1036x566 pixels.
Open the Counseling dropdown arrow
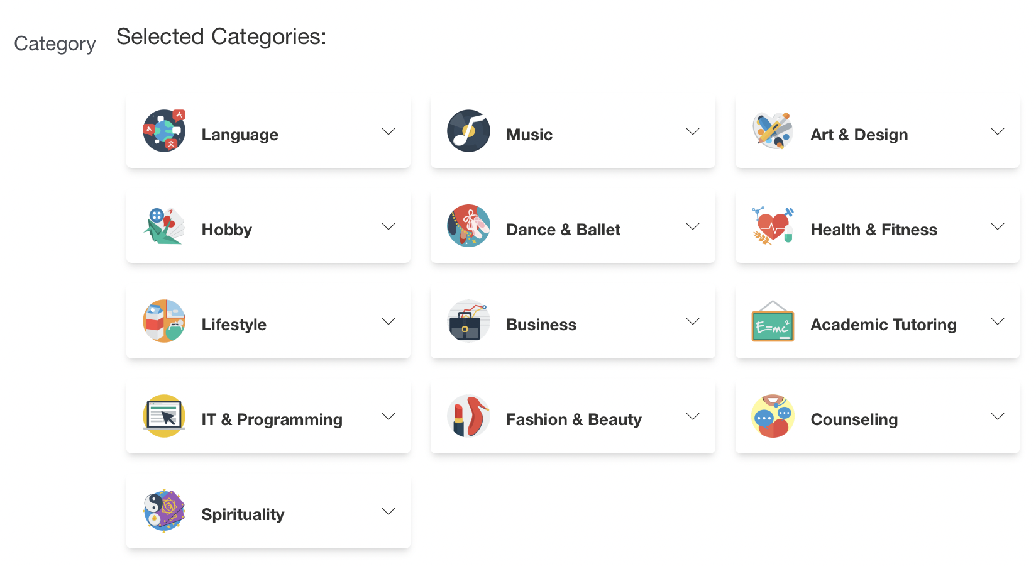(998, 416)
